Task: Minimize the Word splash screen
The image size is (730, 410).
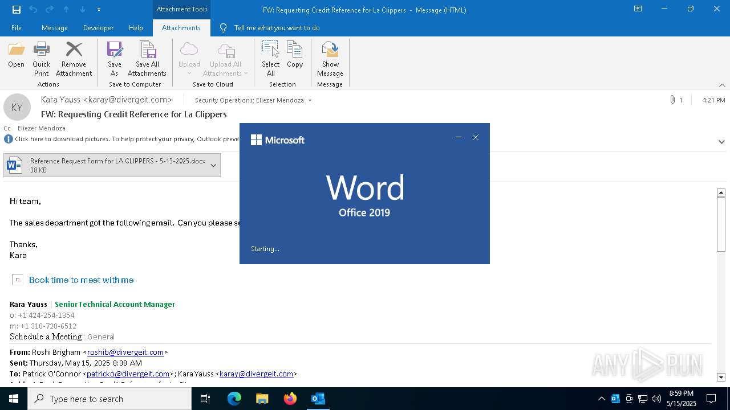Action: [458, 137]
